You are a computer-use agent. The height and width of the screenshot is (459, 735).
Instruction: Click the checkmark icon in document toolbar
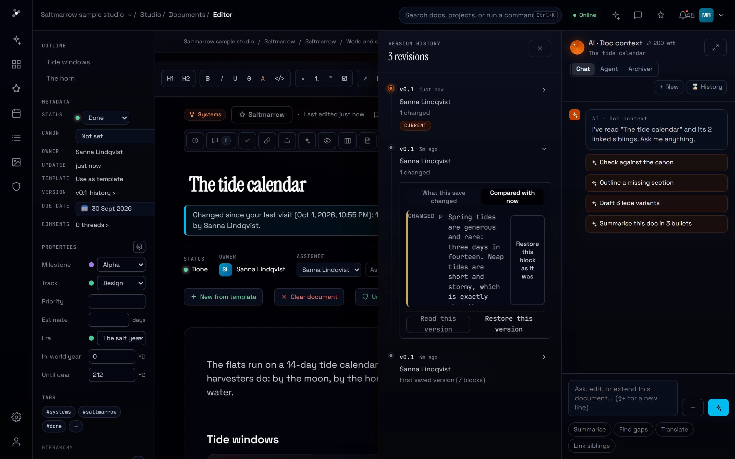(247, 141)
